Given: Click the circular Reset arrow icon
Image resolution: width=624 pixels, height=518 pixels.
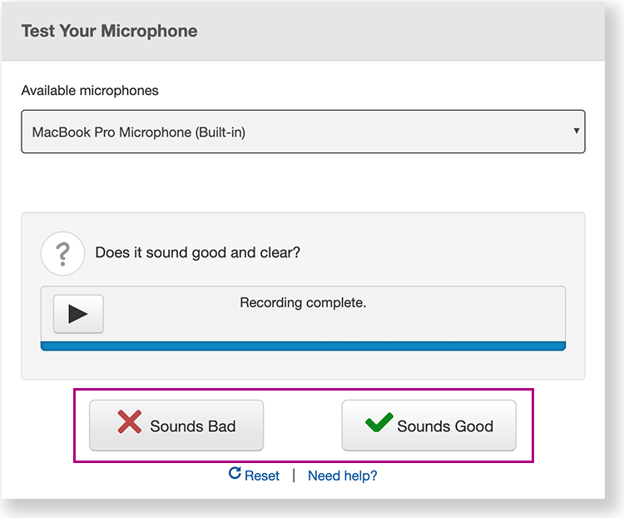Looking at the screenshot, I should click(235, 474).
